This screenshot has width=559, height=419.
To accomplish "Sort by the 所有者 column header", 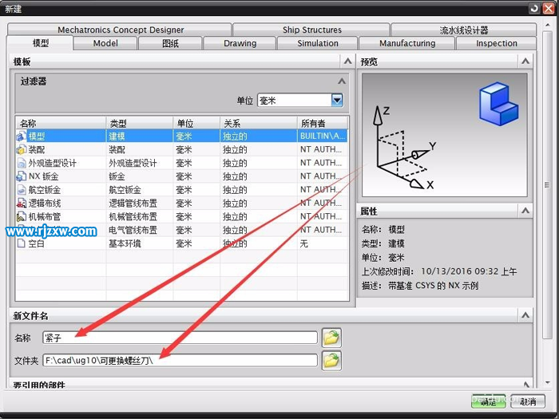I will [x=323, y=123].
